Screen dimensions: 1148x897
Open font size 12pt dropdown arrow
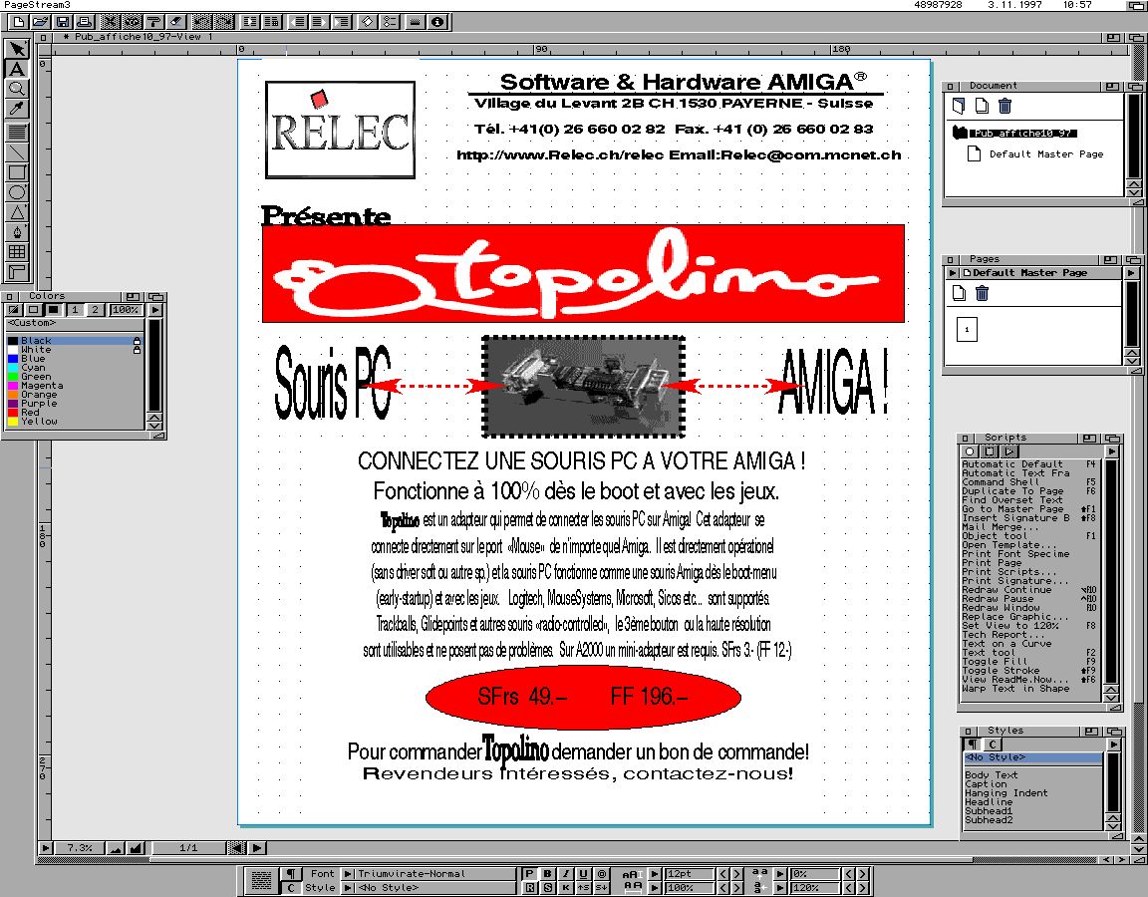[656, 873]
